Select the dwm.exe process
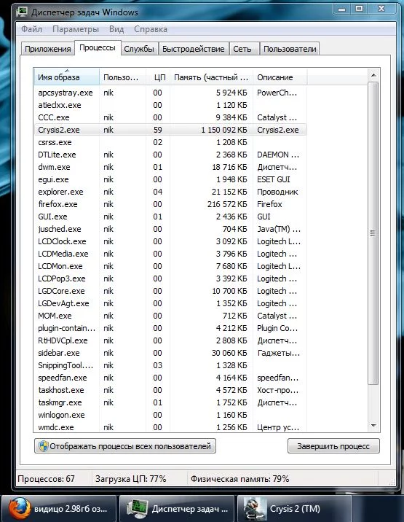404x522 pixels. pyautogui.click(x=170, y=167)
